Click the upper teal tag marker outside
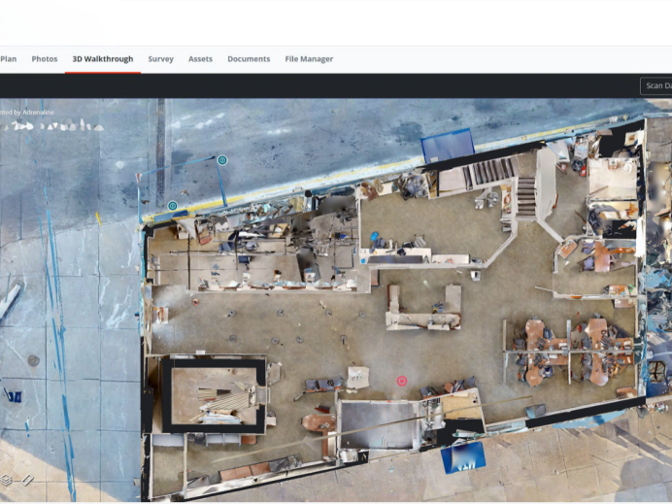Screen dimensions: 672x504 222,159
